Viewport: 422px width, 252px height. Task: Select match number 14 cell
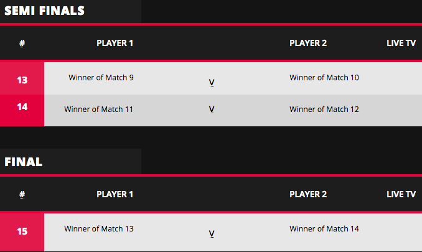(x=22, y=107)
